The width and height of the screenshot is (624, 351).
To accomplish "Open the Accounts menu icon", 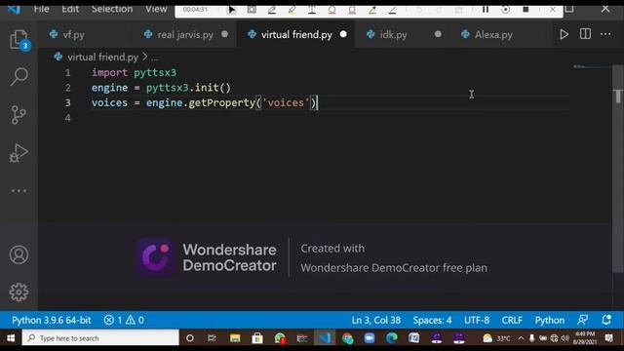I will [19, 254].
